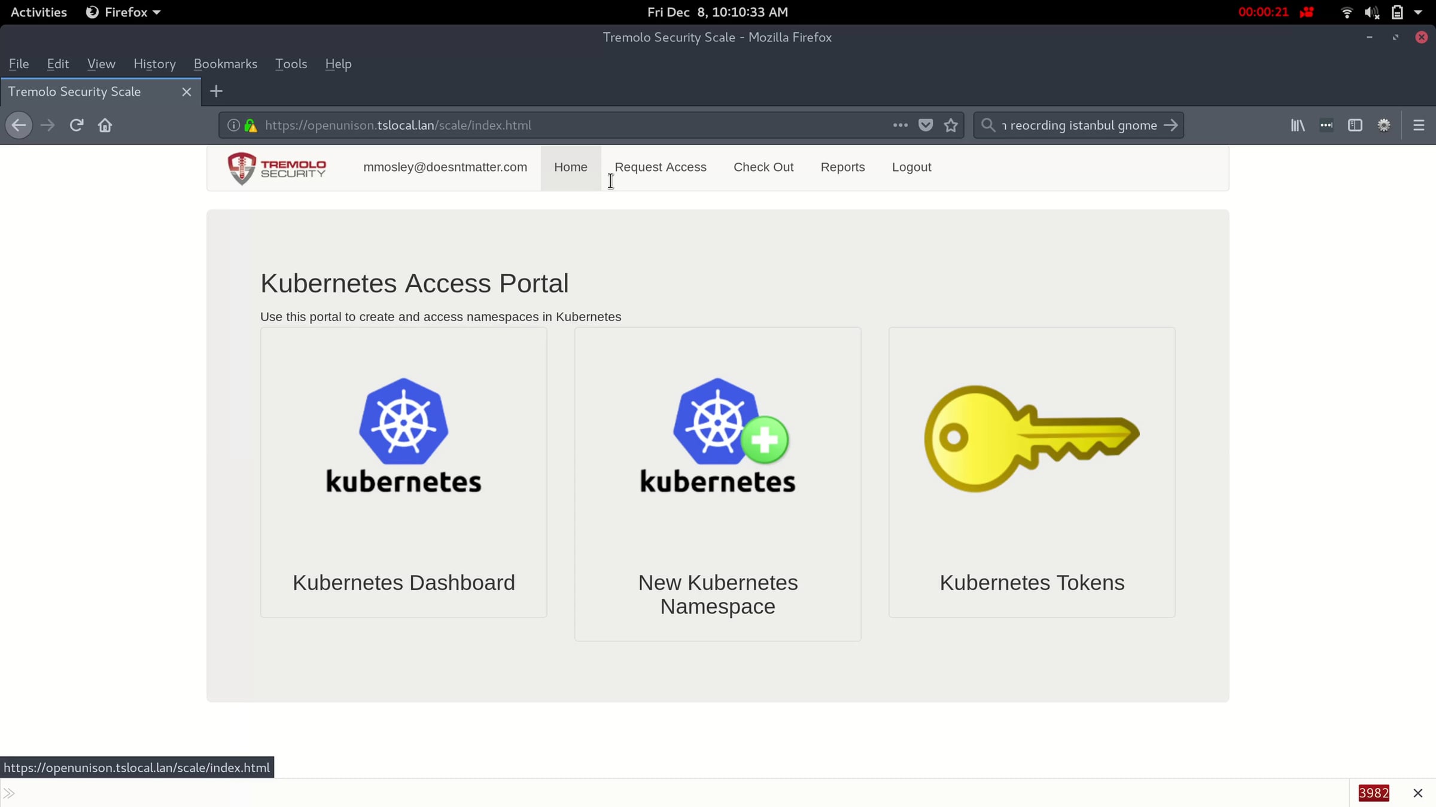This screenshot has height=807, width=1436.
Task: Open the Tools menu
Action: point(291,64)
